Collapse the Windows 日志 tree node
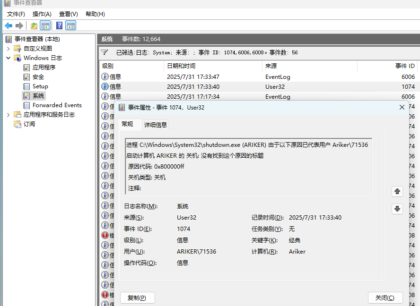This screenshot has width=420, height=306. (x=9, y=58)
